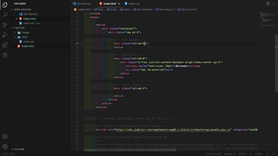
Task: Open main.css under the style folder
Action: click(x=28, y=42)
